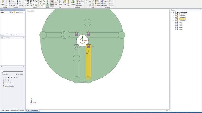Switch to the Views panel tab
Image resolution: width=202 pixels, height=113 pixels.
(x=17, y=35)
